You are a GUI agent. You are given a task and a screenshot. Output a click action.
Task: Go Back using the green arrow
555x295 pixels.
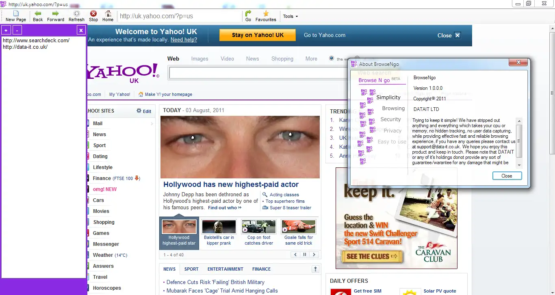tap(38, 16)
